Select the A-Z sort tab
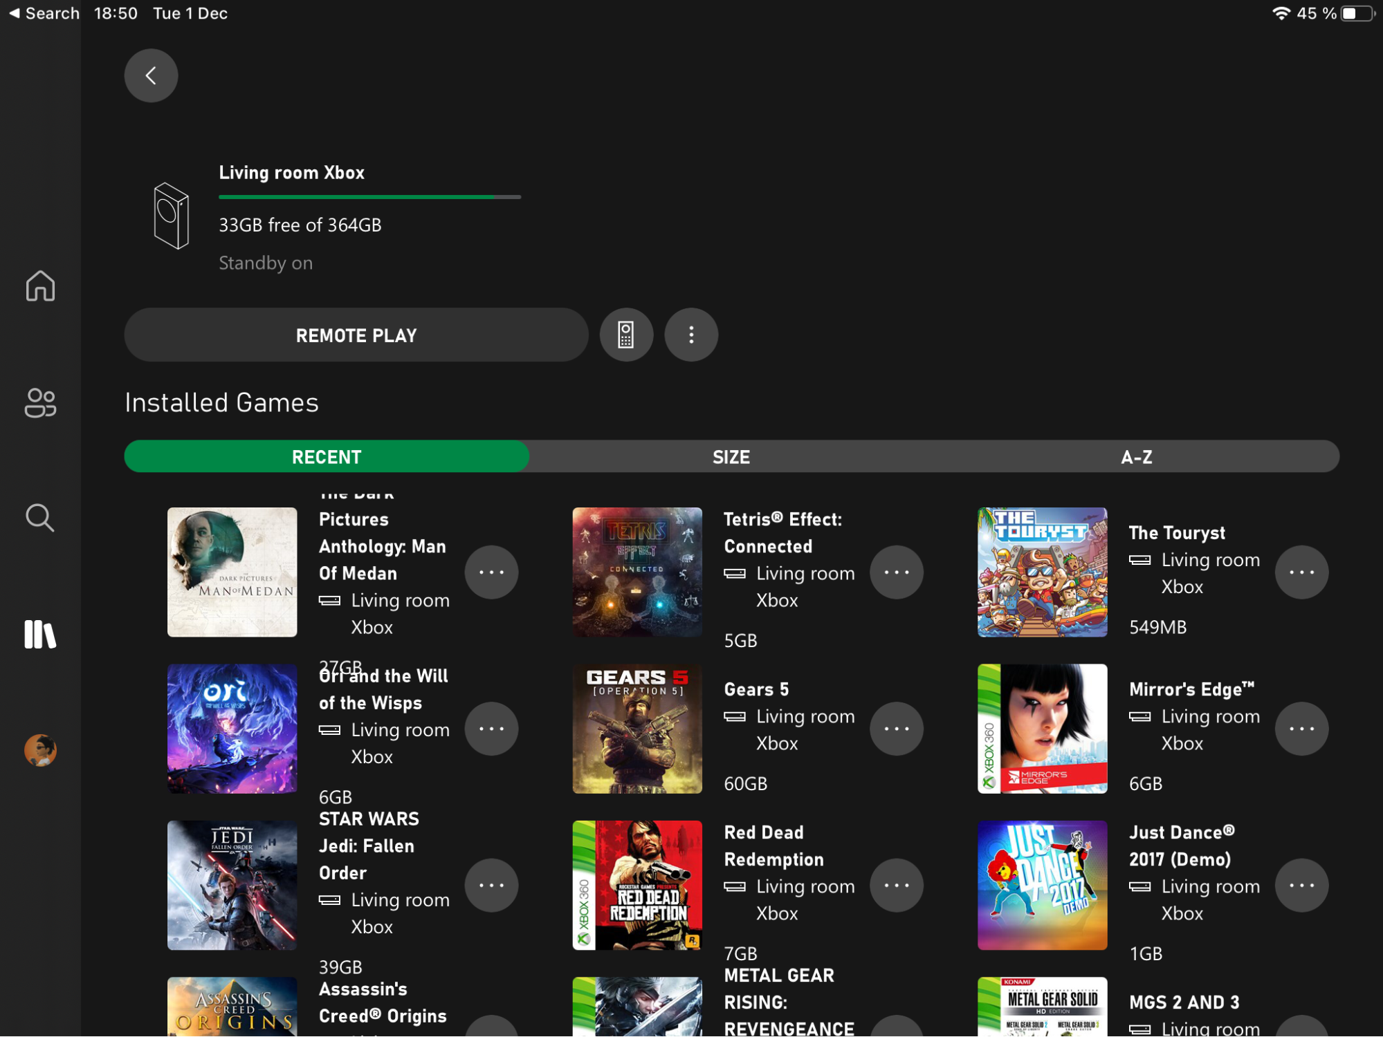The image size is (1383, 1037). point(1137,457)
